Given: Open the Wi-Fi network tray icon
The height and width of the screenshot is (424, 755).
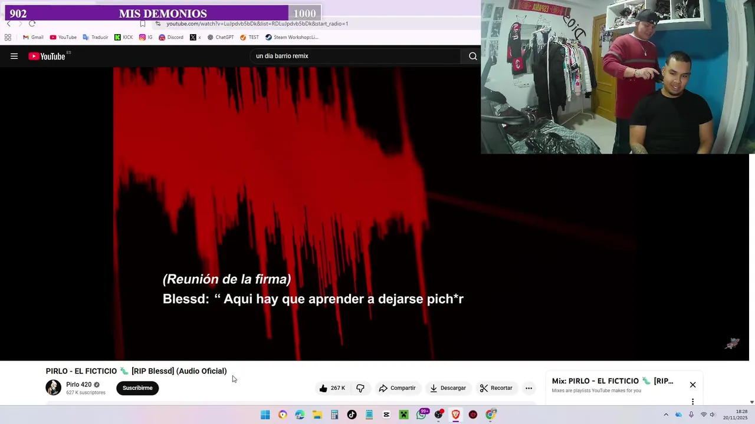Looking at the screenshot, I should (703, 415).
